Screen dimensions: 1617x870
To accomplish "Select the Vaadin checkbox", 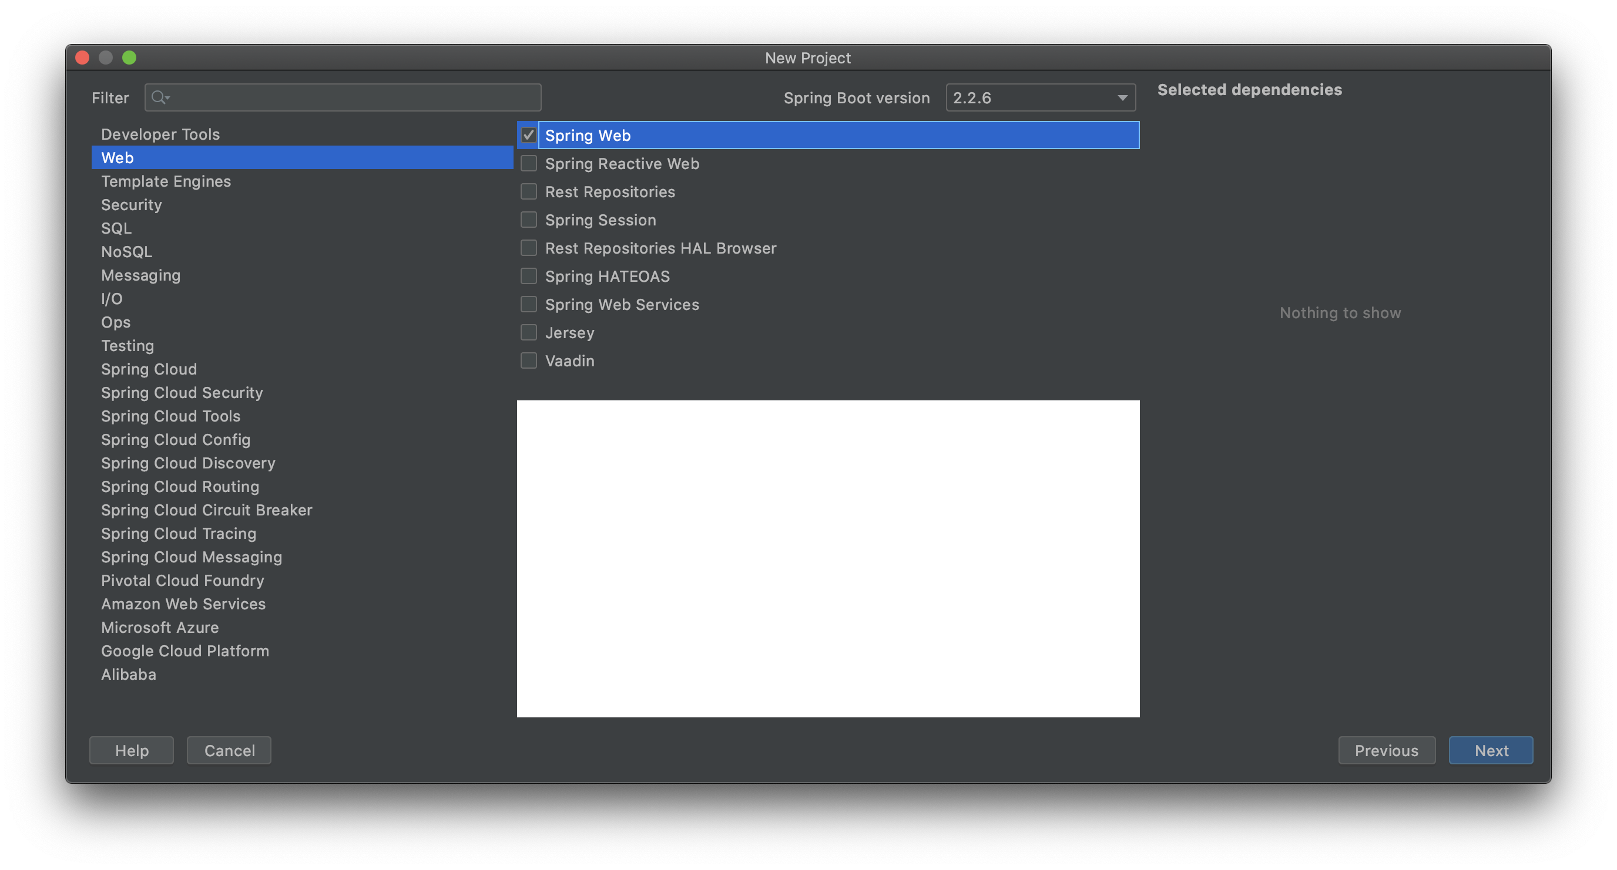I will pos(529,360).
